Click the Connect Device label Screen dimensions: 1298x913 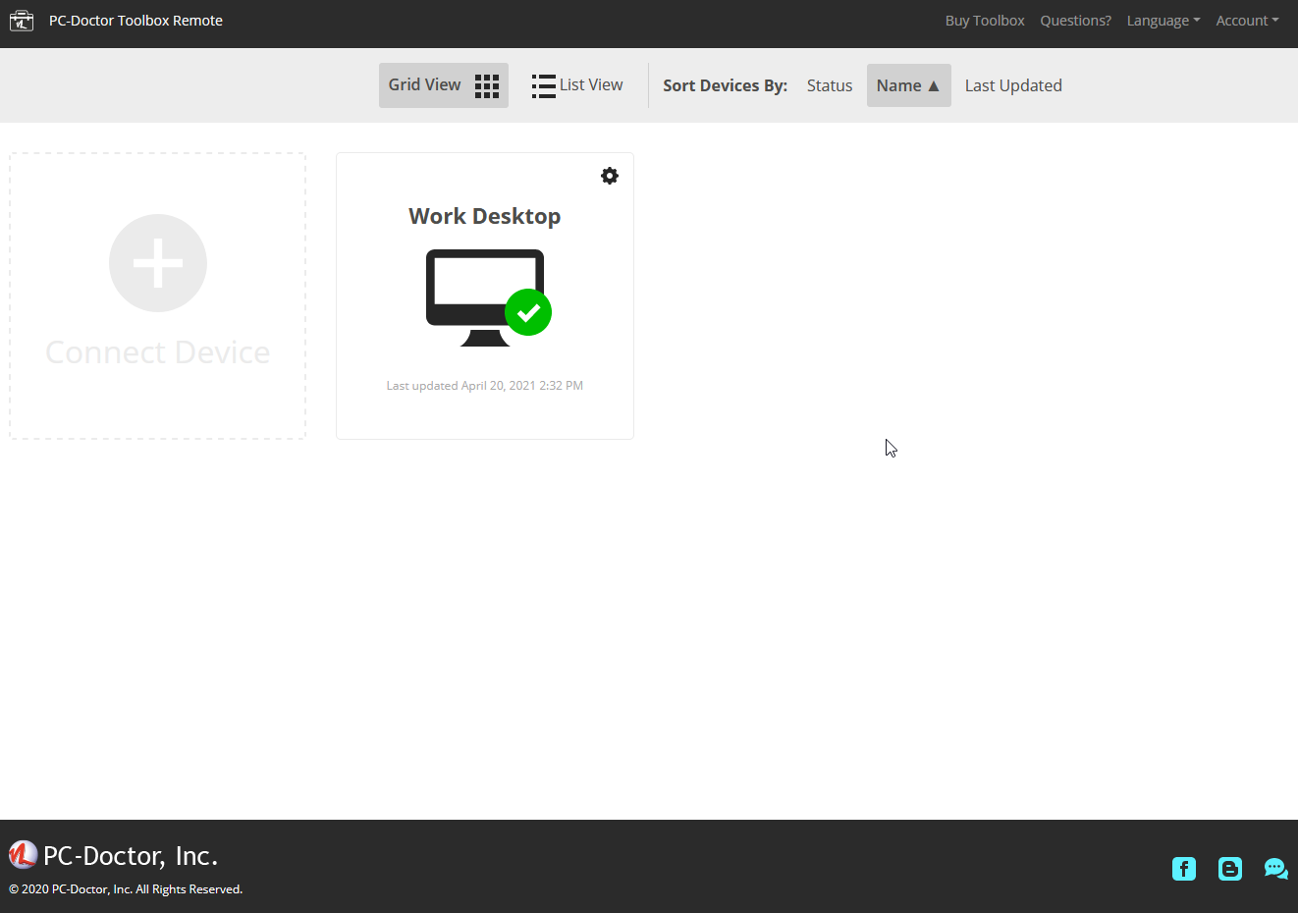coord(158,352)
